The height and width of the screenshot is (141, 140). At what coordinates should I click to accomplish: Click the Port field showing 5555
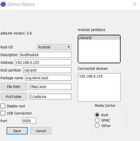(29, 121)
